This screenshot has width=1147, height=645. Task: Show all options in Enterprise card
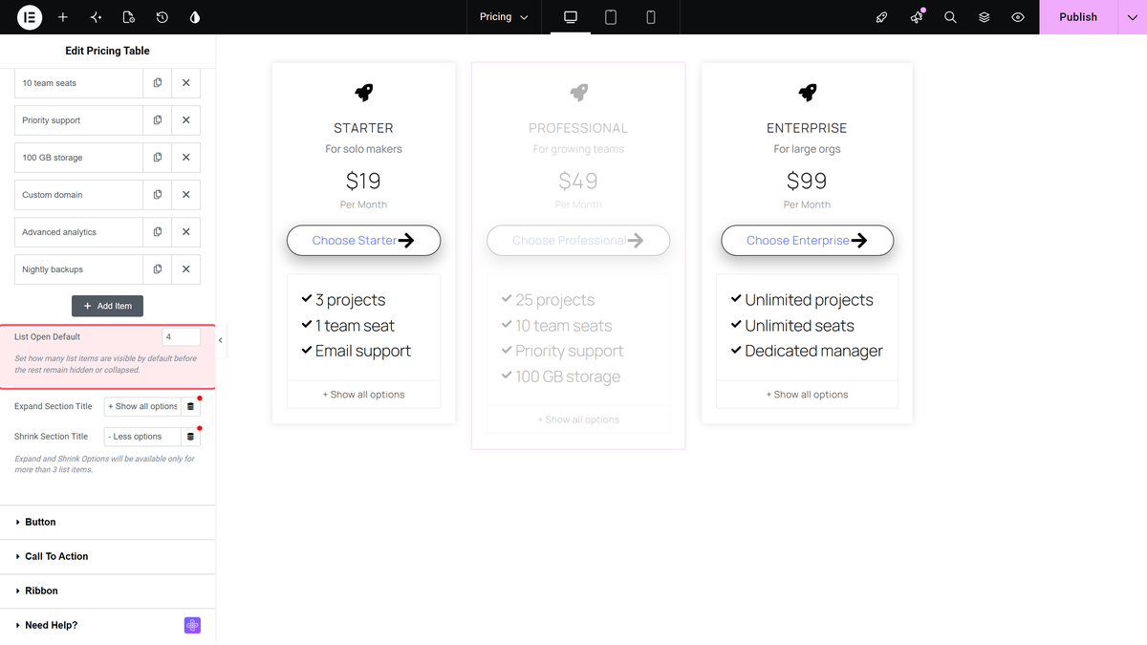(x=807, y=395)
